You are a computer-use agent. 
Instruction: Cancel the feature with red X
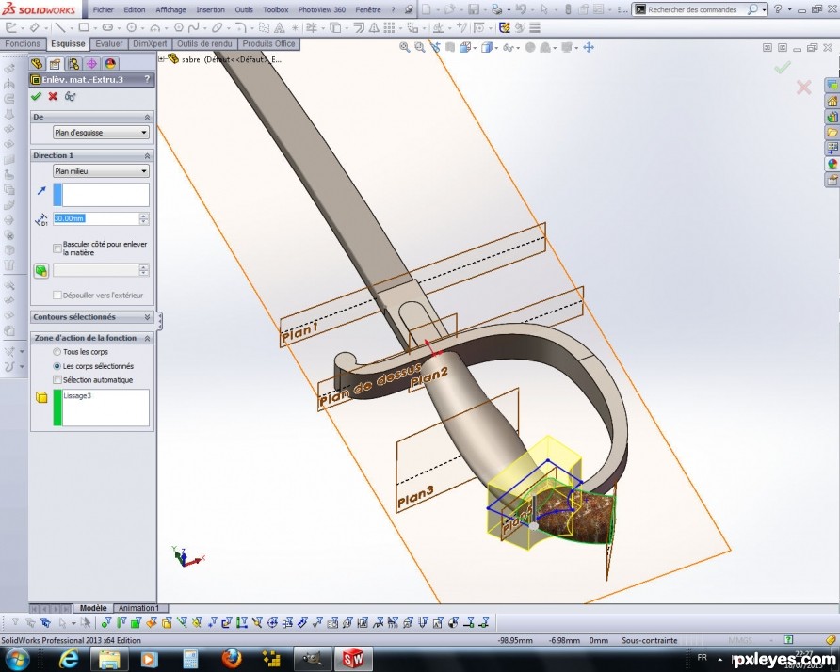click(53, 96)
